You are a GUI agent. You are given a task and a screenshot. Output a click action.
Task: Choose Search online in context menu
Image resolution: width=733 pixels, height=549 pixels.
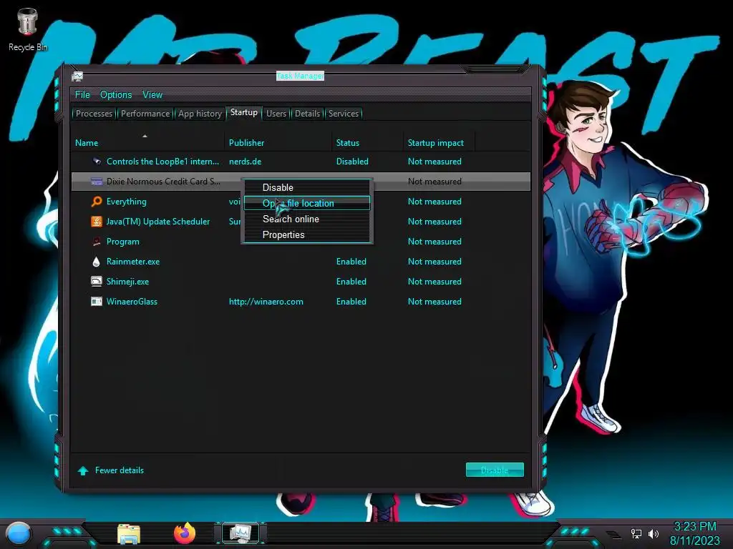(306, 219)
